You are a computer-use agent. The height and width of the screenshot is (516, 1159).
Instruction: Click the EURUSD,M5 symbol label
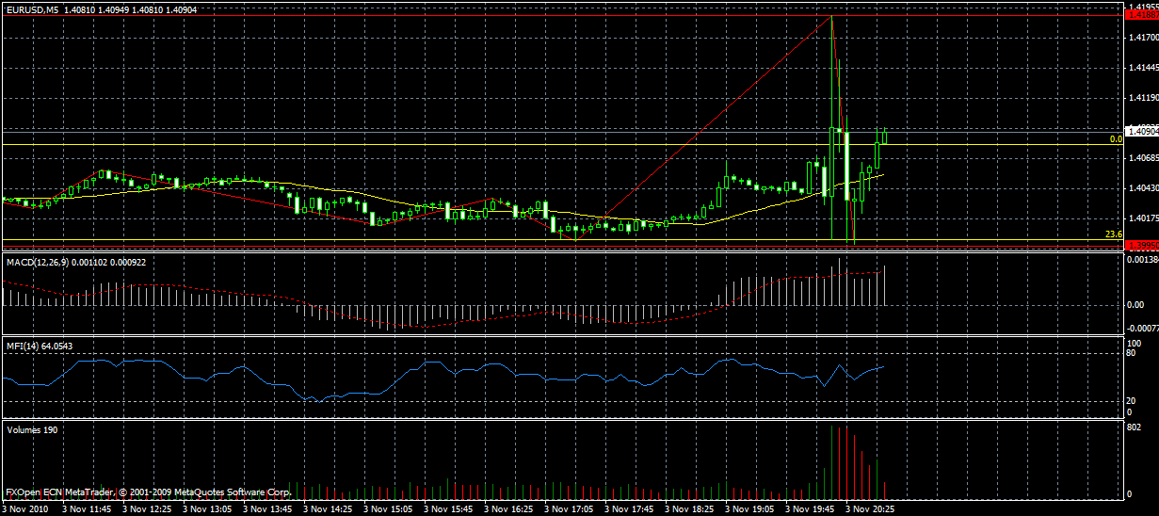pyautogui.click(x=31, y=8)
